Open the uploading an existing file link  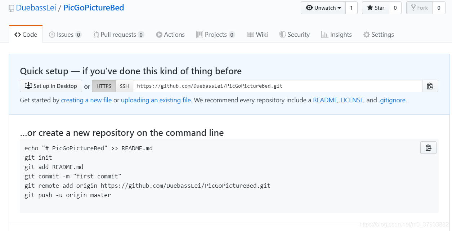click(156, 100)
